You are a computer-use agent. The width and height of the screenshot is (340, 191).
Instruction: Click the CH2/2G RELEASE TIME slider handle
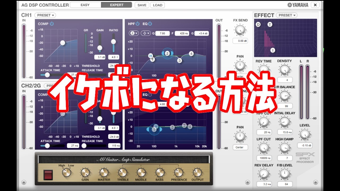click(x=84, y=146)
